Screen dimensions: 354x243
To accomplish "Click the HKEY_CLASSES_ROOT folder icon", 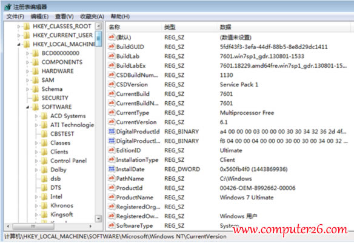I will point(27,27).
